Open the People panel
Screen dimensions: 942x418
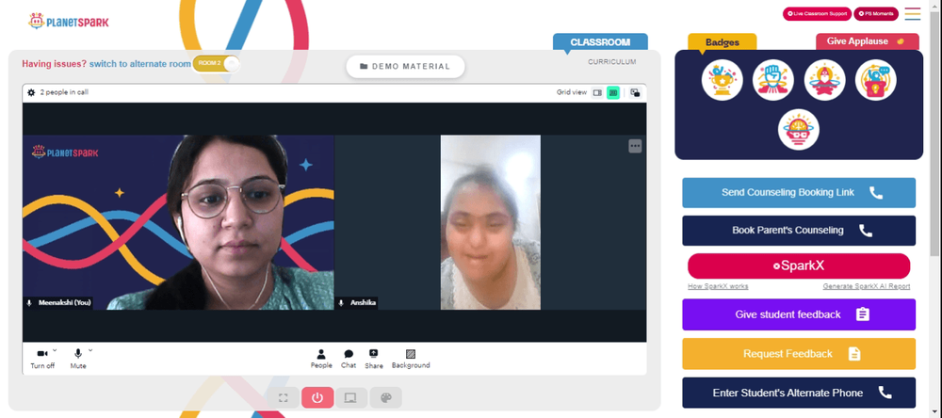[321, 359]
